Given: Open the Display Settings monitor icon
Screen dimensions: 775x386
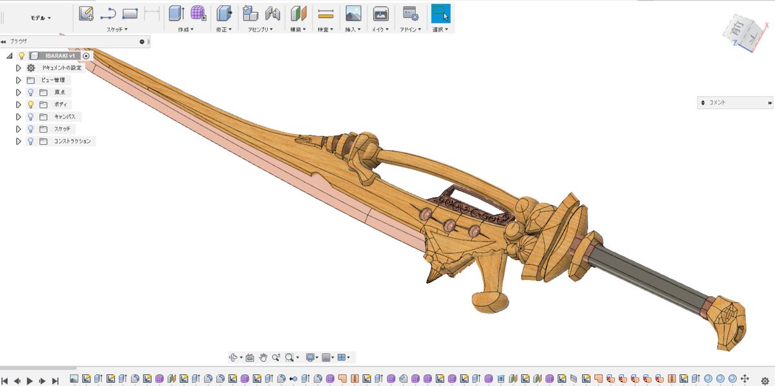Looking at the screenshot, I should click(310, 357).
